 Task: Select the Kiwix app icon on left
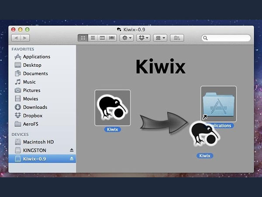[x=112, y=108]
